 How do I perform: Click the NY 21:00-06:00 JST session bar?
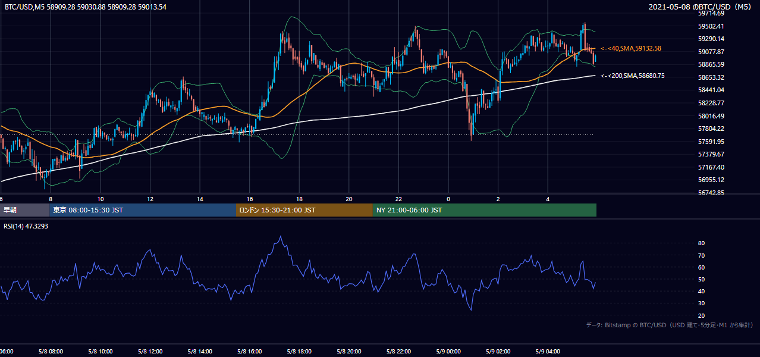tap(485, 210)
